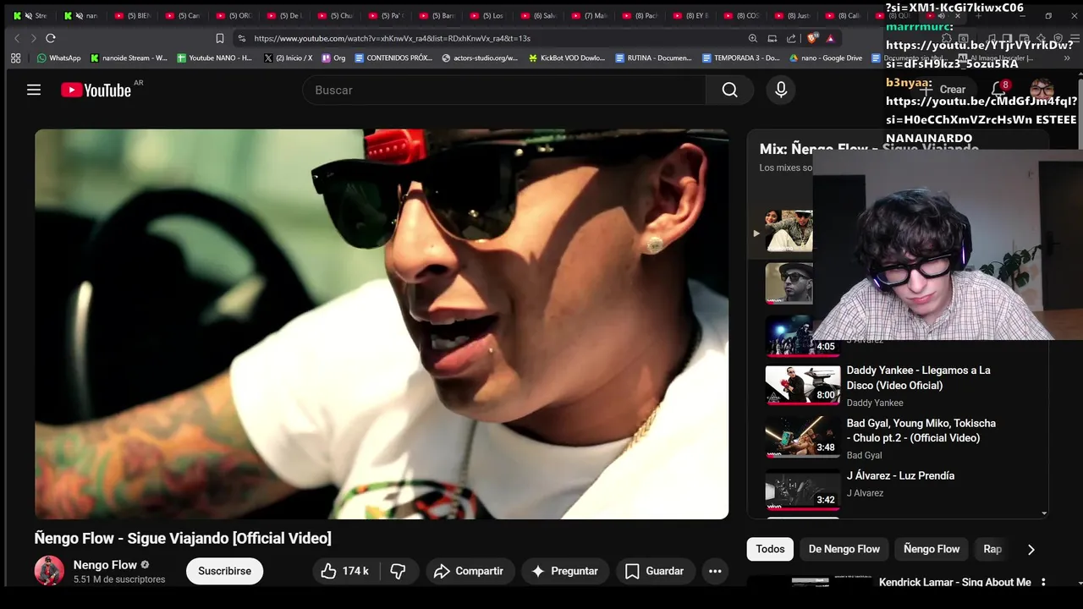Open the RUTINA - Documen bookmark
Screen dimensions: 1083x609
click(654, 58)
